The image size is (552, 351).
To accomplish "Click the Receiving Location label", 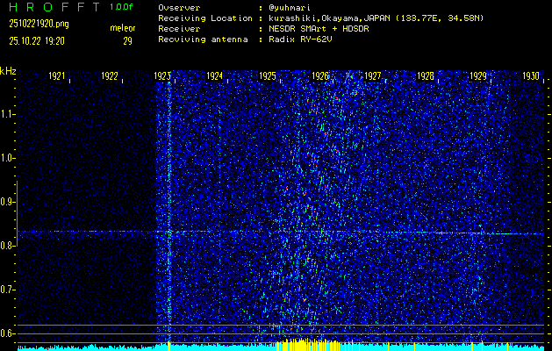I will coord(205,18).
